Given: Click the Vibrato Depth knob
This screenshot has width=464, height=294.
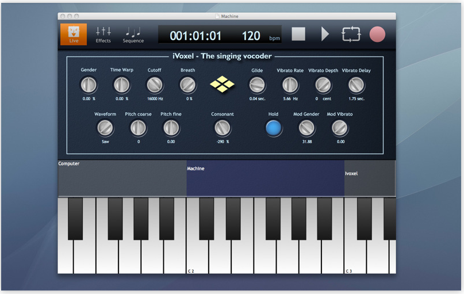Looking at the screenshot, I should [x=323, y=85].
